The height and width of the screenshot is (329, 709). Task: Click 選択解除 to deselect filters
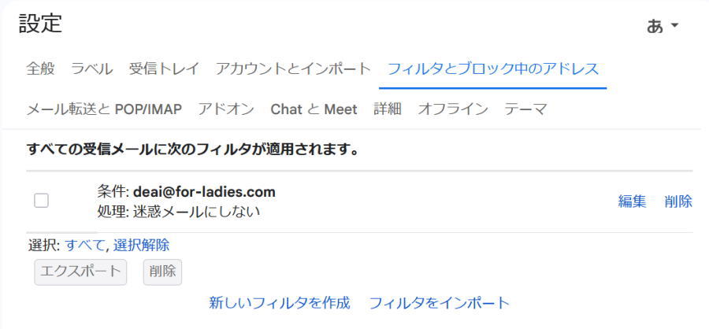pos(141,245)
